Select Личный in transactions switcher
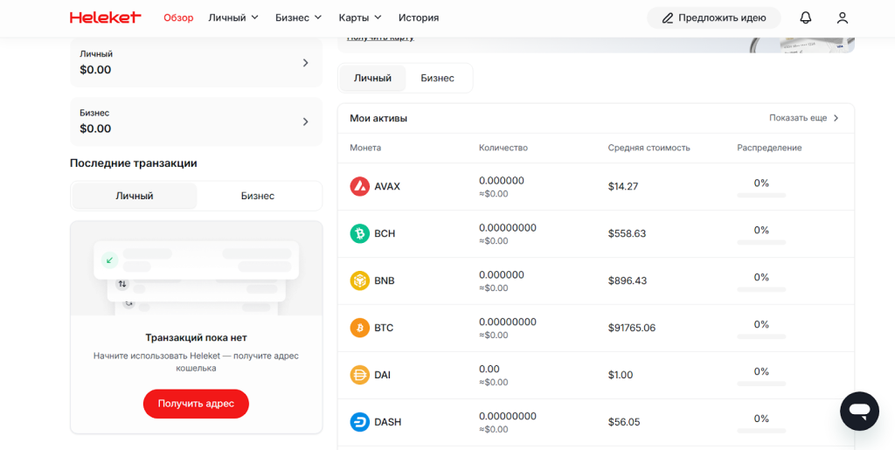Image resolution: width=895 pixels, height=450 pixels. 135,196
